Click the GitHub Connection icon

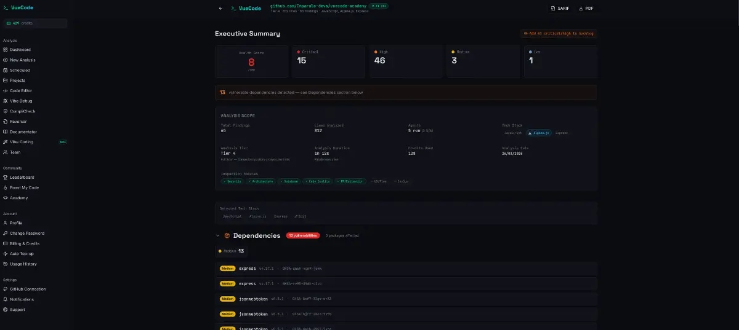[6, 289]
